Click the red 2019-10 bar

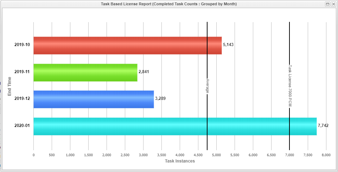tap(127, 45)
